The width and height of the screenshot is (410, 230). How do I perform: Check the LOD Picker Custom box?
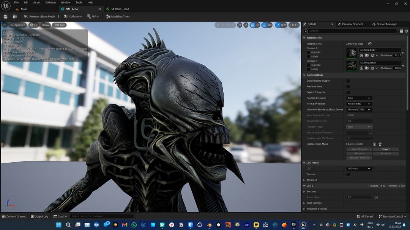coord(348,174)
